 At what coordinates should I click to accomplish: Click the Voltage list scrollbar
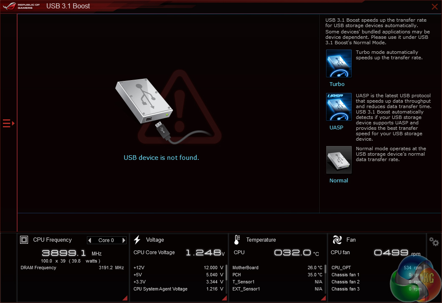tap(226, 272)
